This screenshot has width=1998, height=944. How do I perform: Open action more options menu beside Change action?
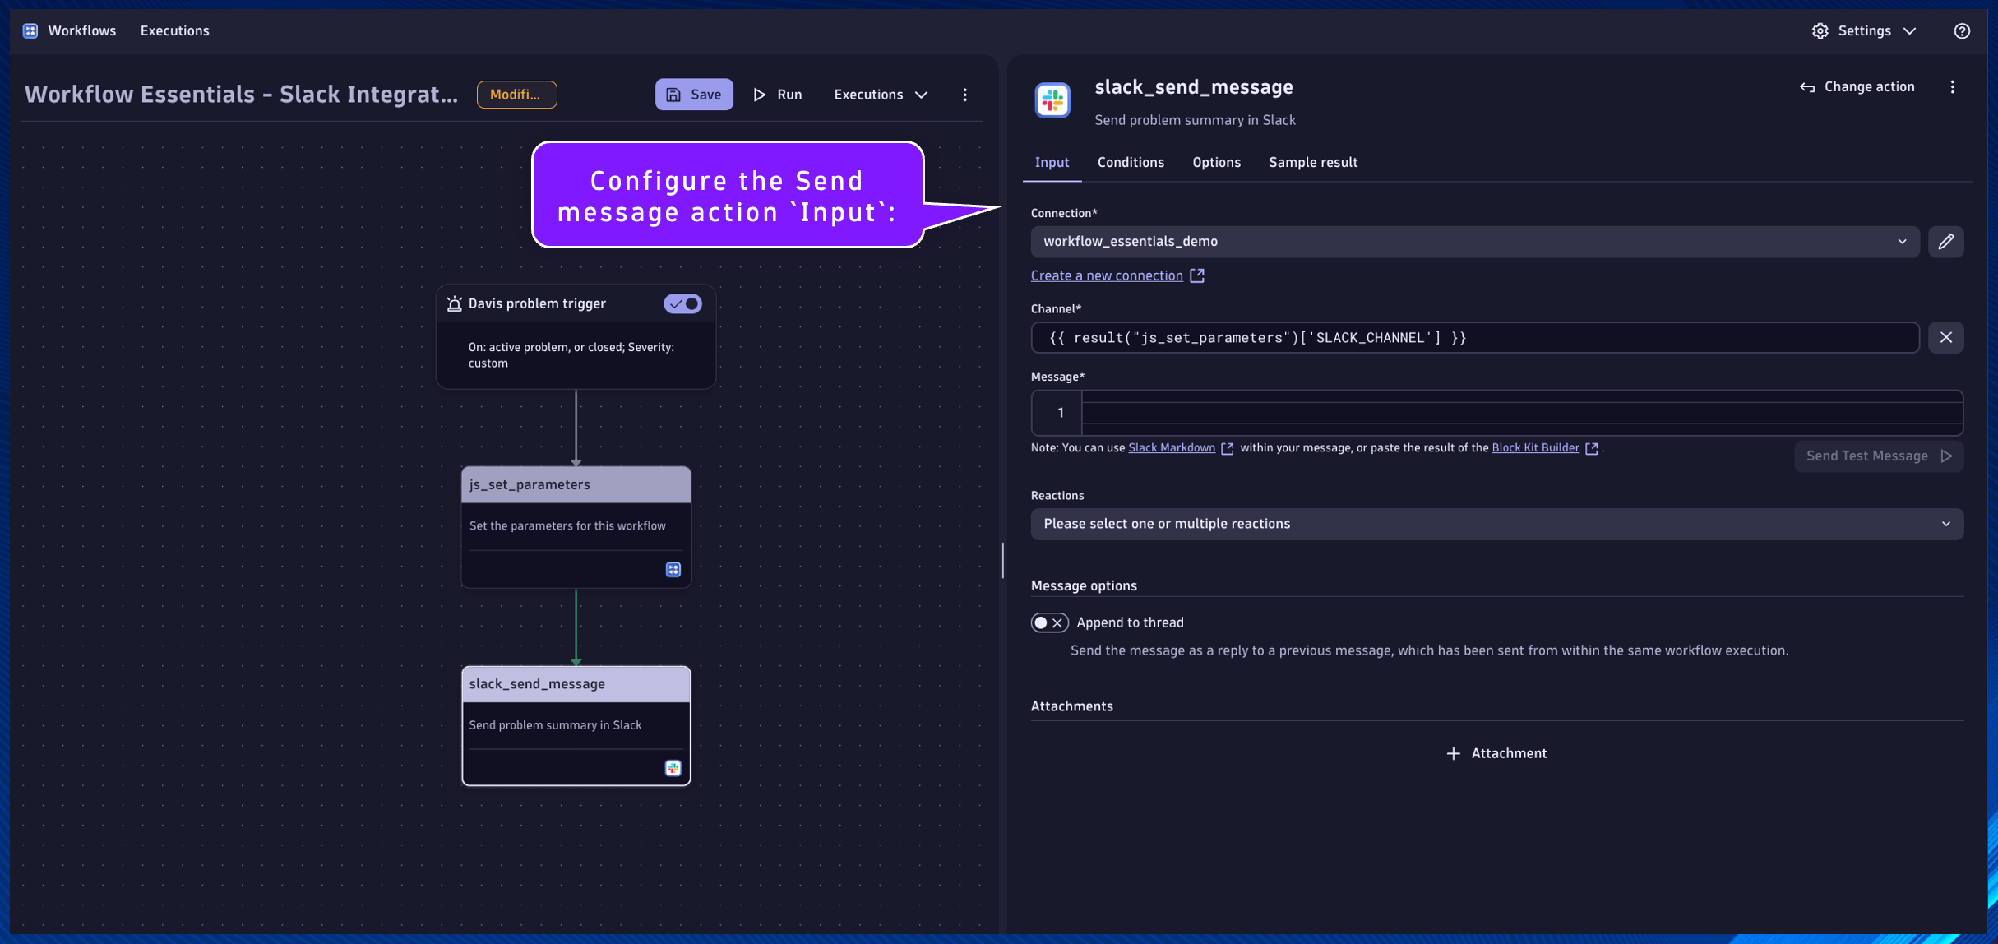tap(1952, 86)
